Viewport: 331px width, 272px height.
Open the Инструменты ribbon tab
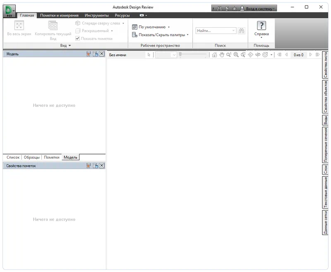tap(97, 15)
